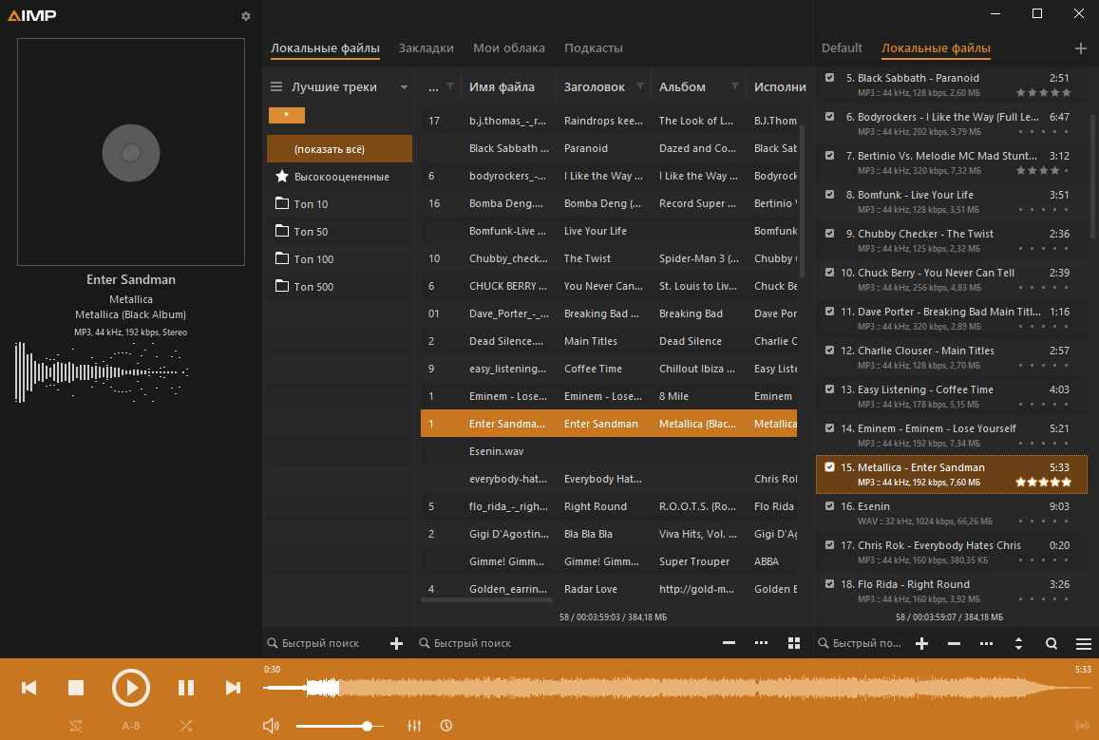Adjust the volume slider

coord(340,726)
